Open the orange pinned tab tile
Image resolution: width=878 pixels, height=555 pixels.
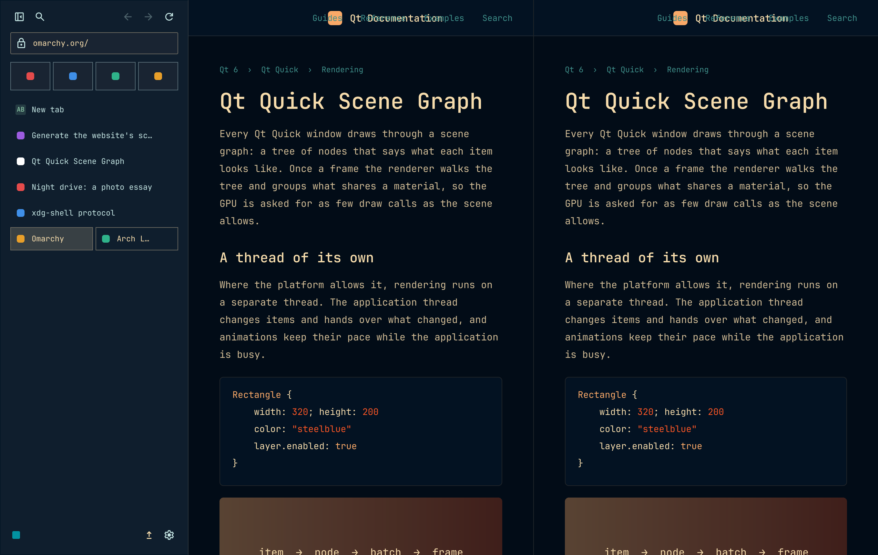click(158, 76)
